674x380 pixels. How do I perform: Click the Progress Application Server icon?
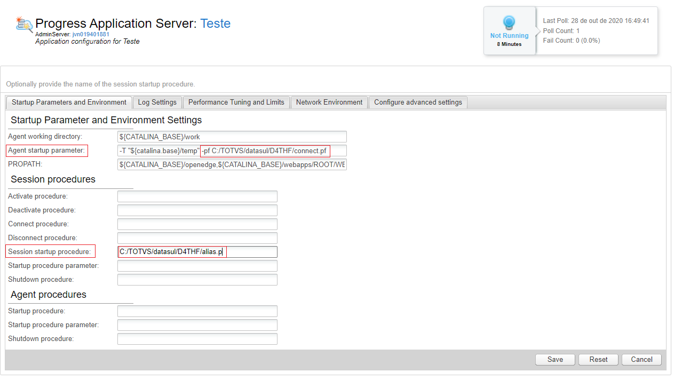[x=24, y=25]
